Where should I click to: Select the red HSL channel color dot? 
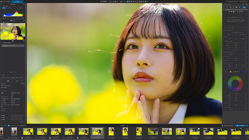232,72
